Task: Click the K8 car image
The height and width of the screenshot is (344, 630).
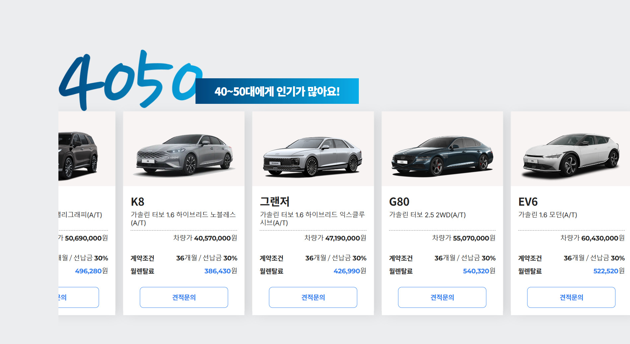Action: tap(184, 155)
